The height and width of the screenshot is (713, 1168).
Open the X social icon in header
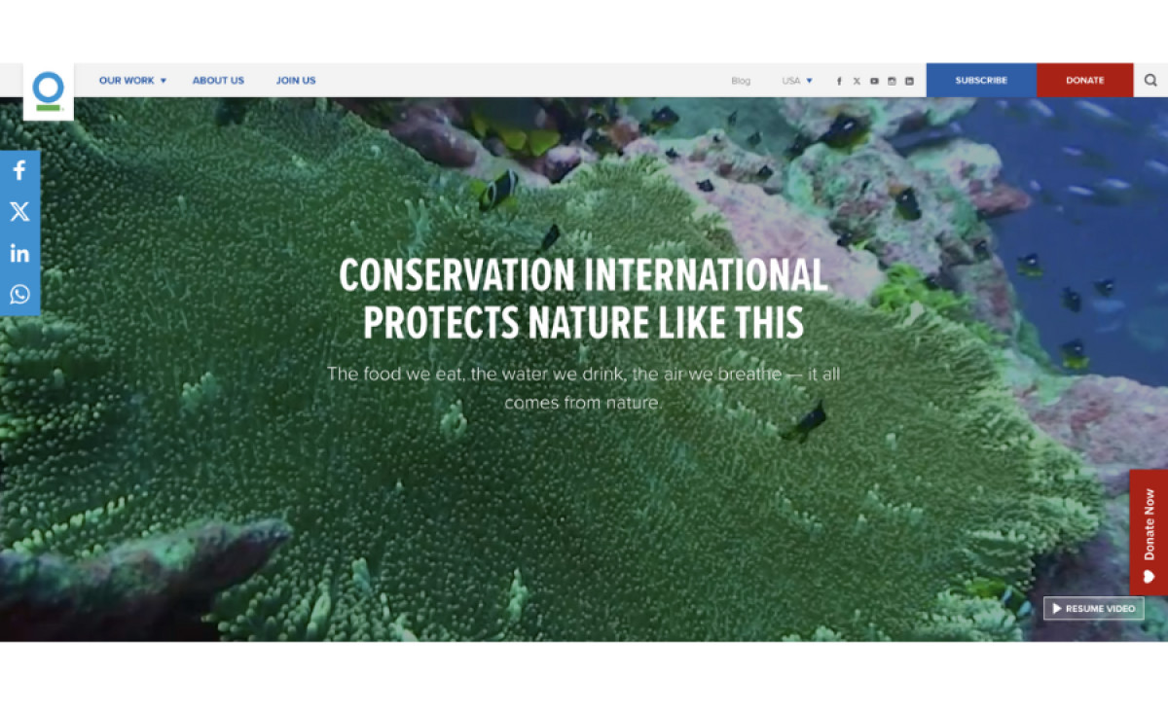tap(857, 81)
